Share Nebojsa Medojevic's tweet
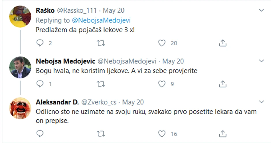This screenshot has width=271, height=143. [223, 84]
